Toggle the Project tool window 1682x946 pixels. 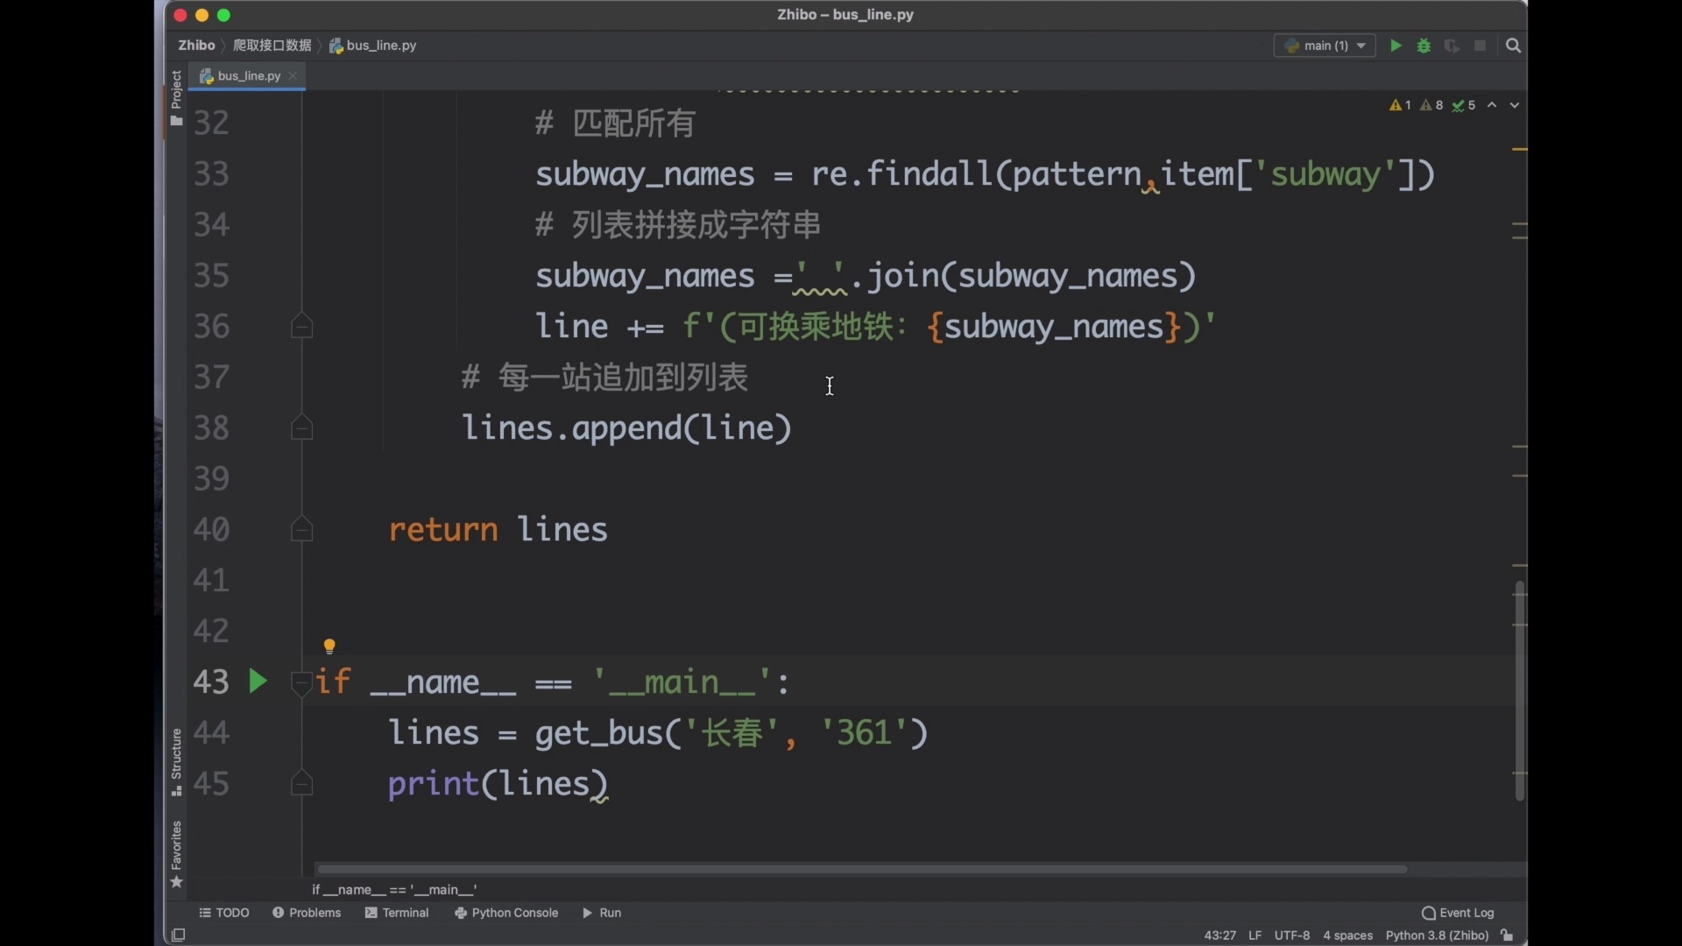coord(176,96)
